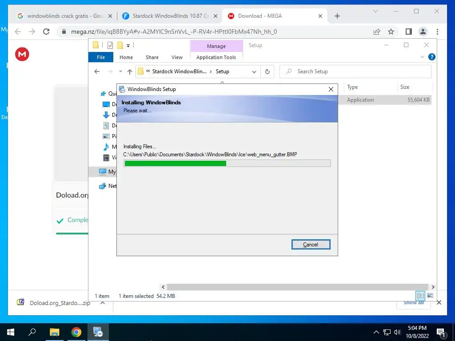
Task: Select Network in the navigation pane
Action: point(108,186)
